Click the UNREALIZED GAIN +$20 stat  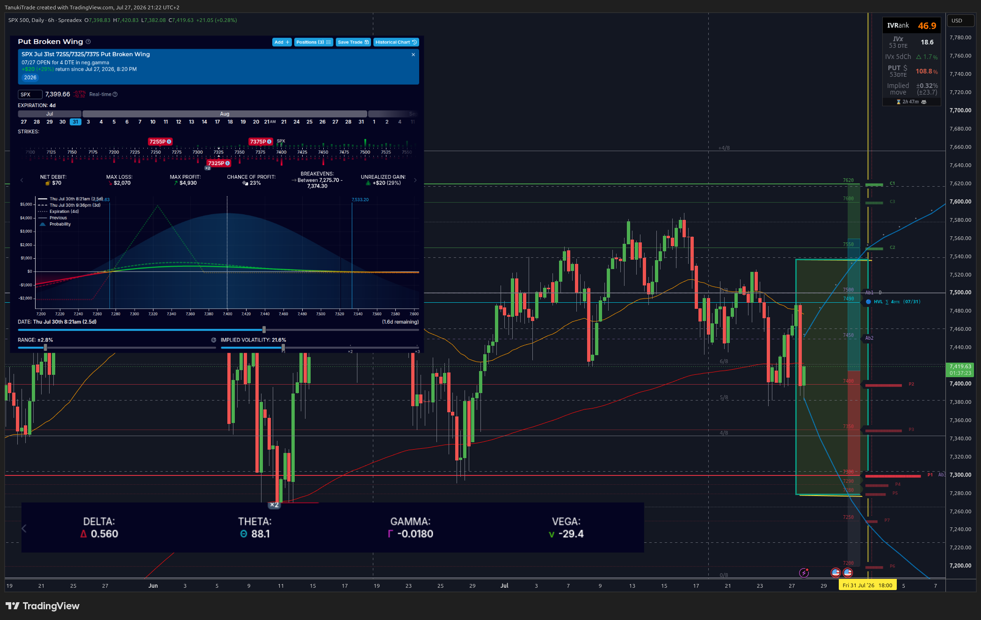coord(383,180)
